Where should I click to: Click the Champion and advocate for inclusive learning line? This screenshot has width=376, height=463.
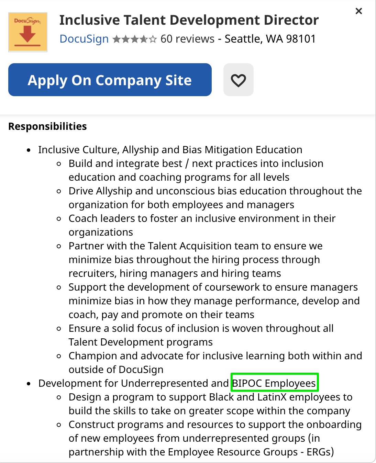point(215,356)
